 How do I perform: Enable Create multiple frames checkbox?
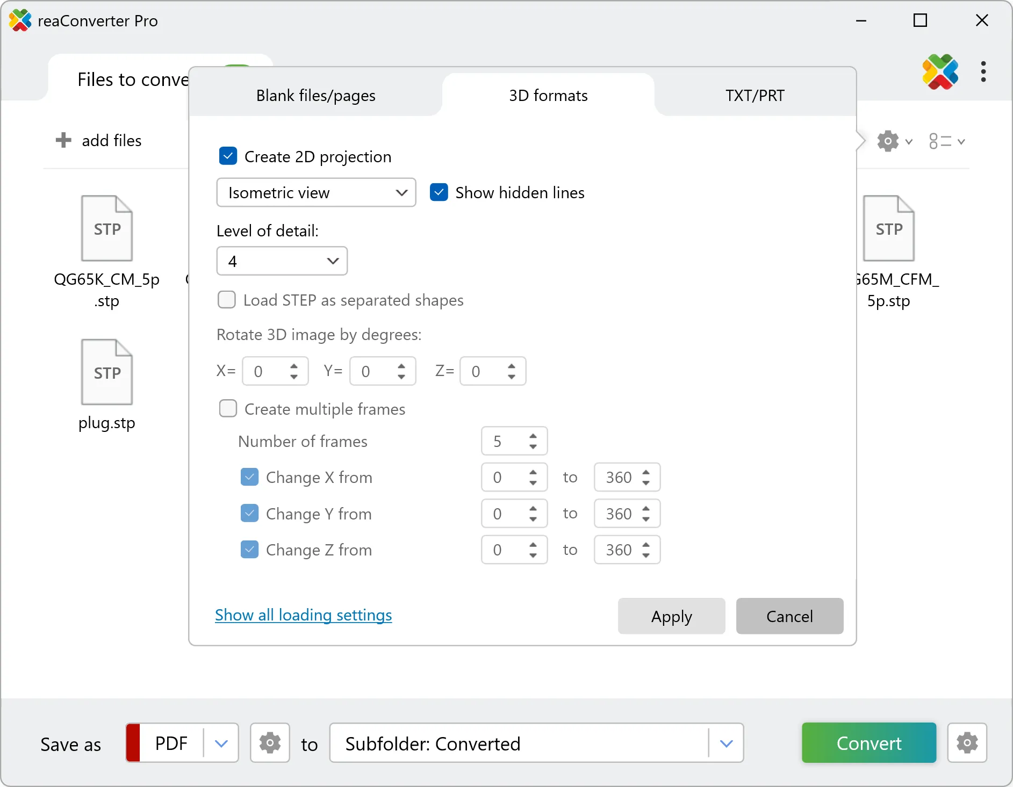coord(228,409)
